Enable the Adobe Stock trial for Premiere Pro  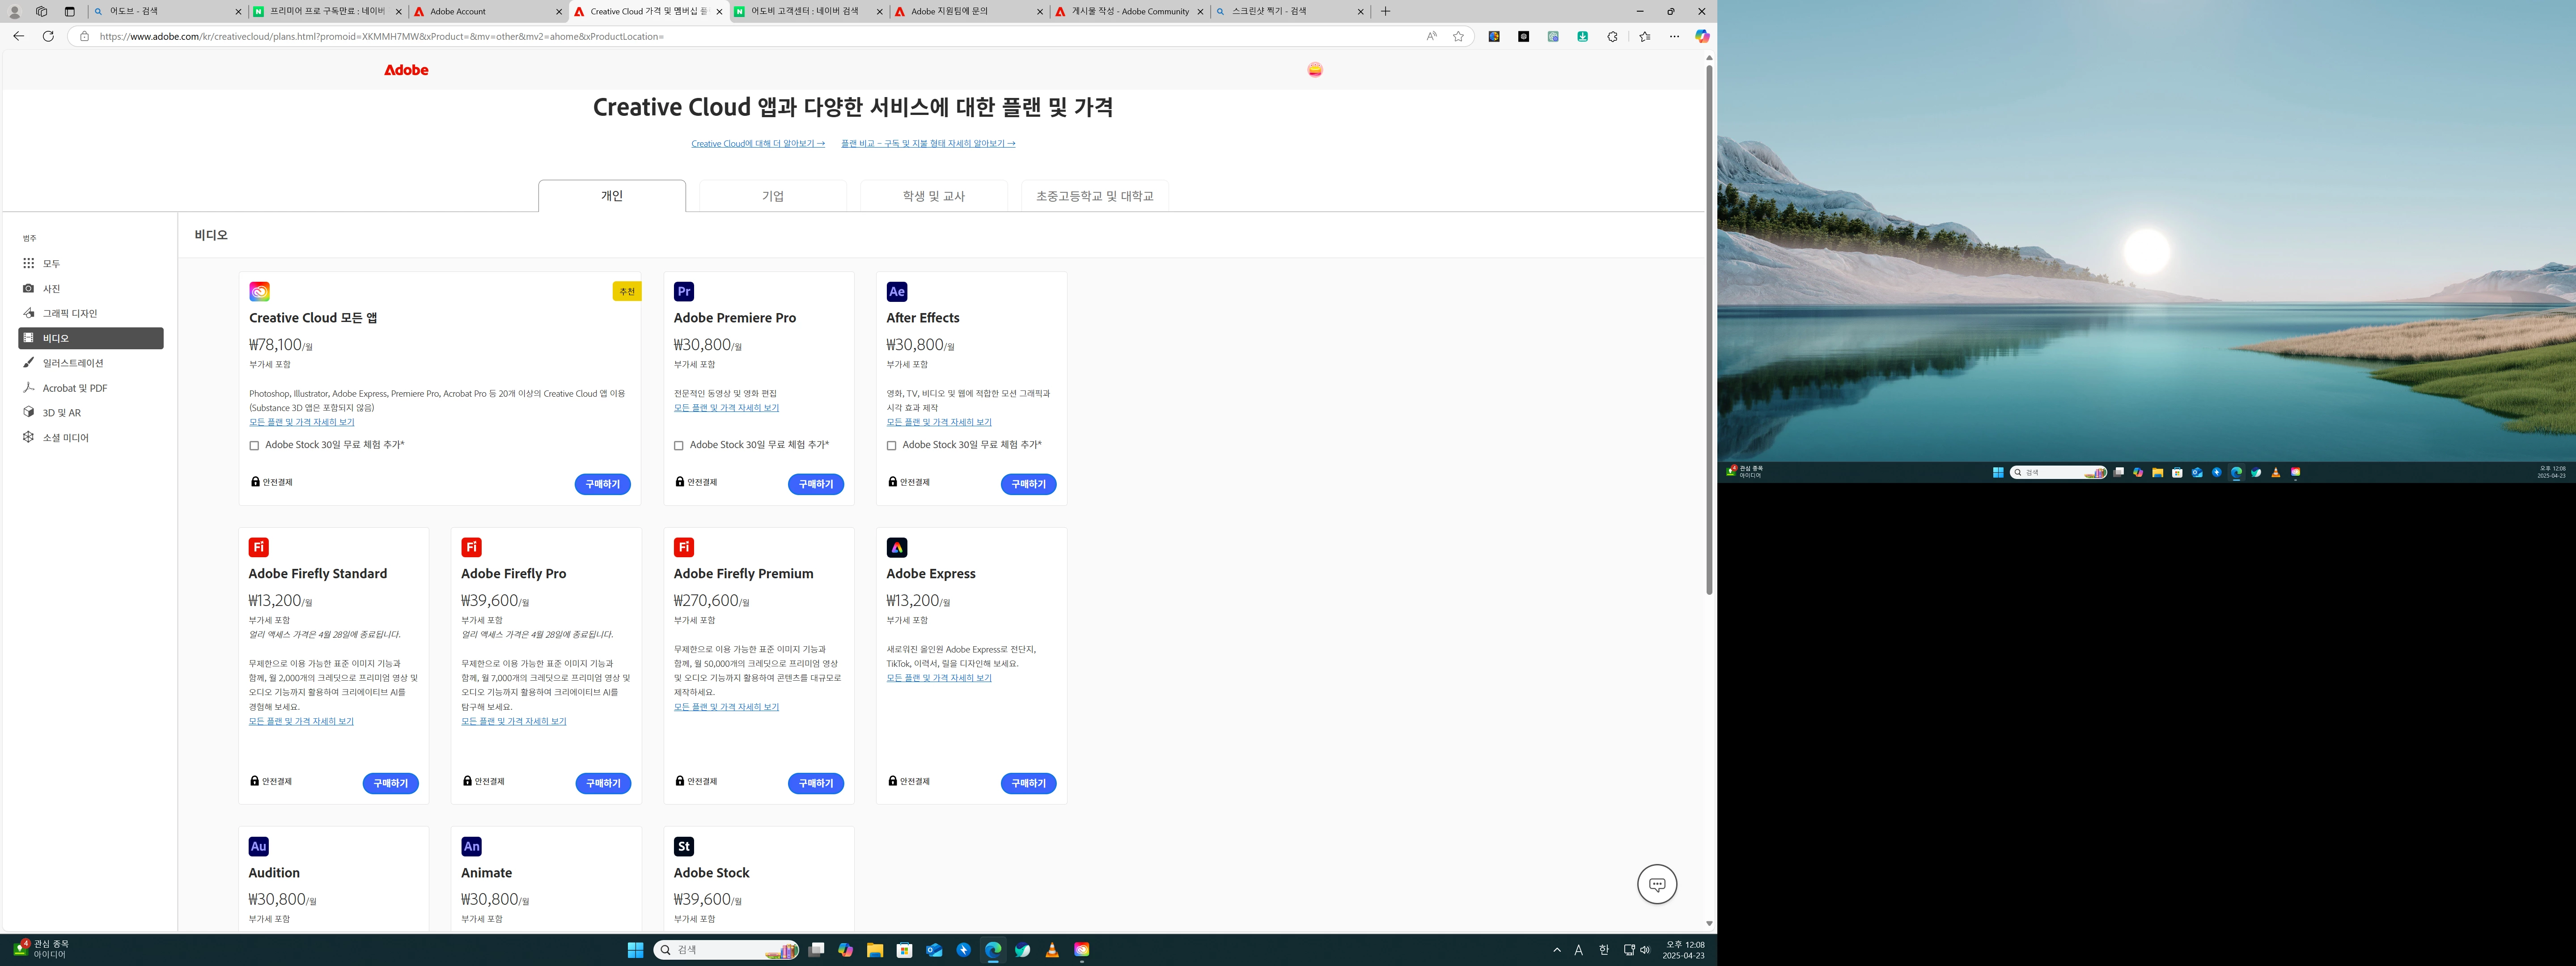tap(679, 446)
